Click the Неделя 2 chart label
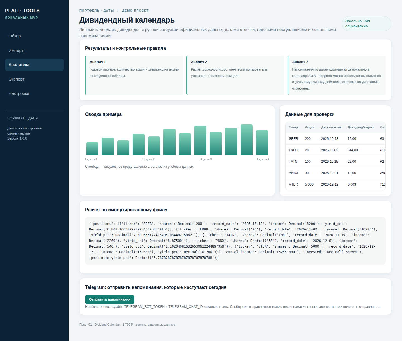The width and height of the screenshot is (402, 341). pyautogui.click(x=148, y=159)
